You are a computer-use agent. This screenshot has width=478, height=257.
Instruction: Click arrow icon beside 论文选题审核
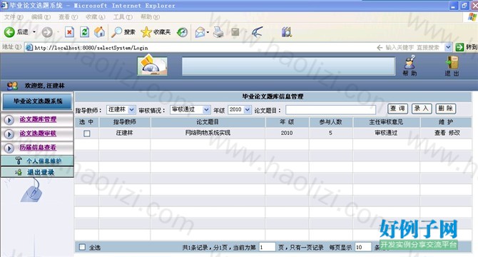tap(9, 133)
